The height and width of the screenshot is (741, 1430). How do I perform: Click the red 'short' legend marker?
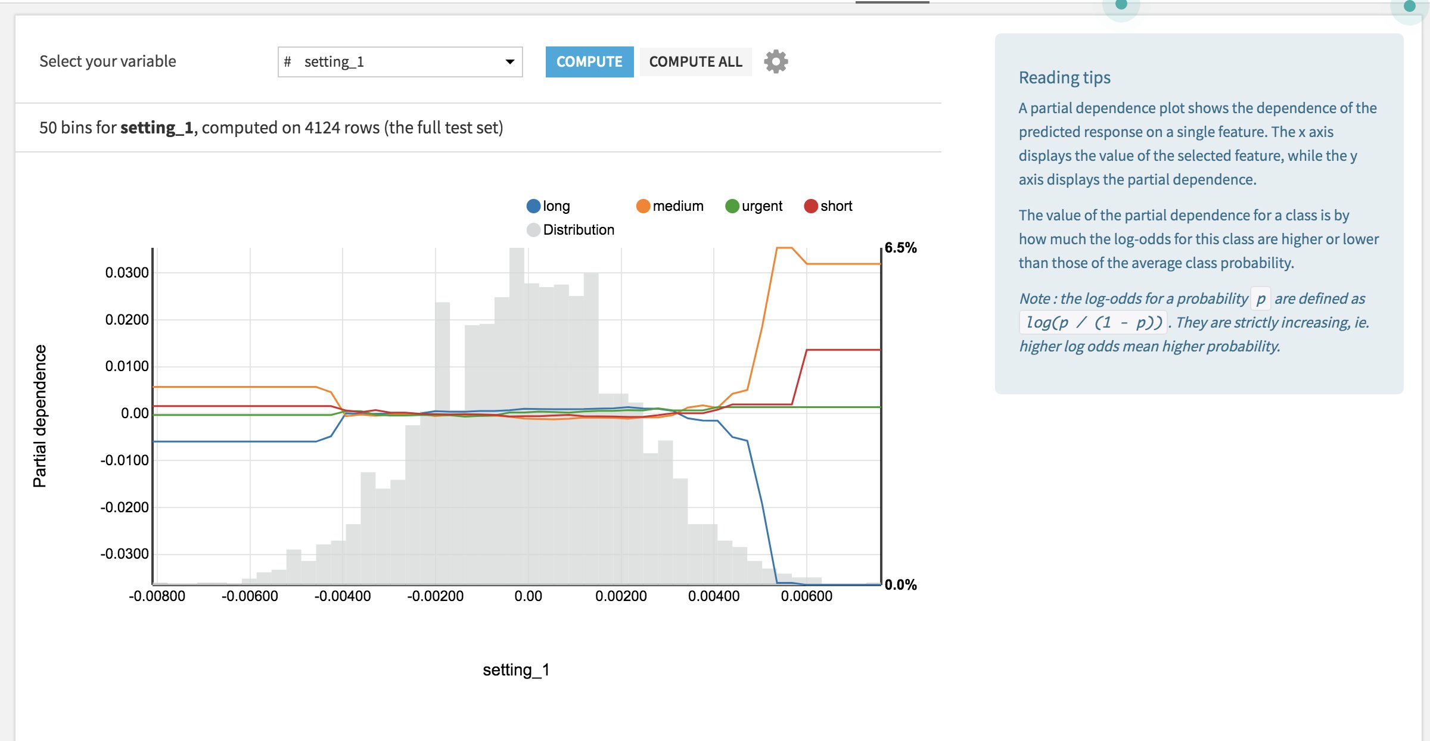810,206
